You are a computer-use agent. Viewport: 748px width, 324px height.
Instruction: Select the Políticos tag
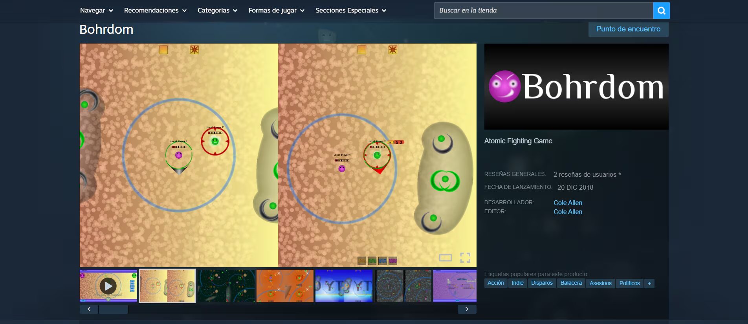(x=629, y=283)
